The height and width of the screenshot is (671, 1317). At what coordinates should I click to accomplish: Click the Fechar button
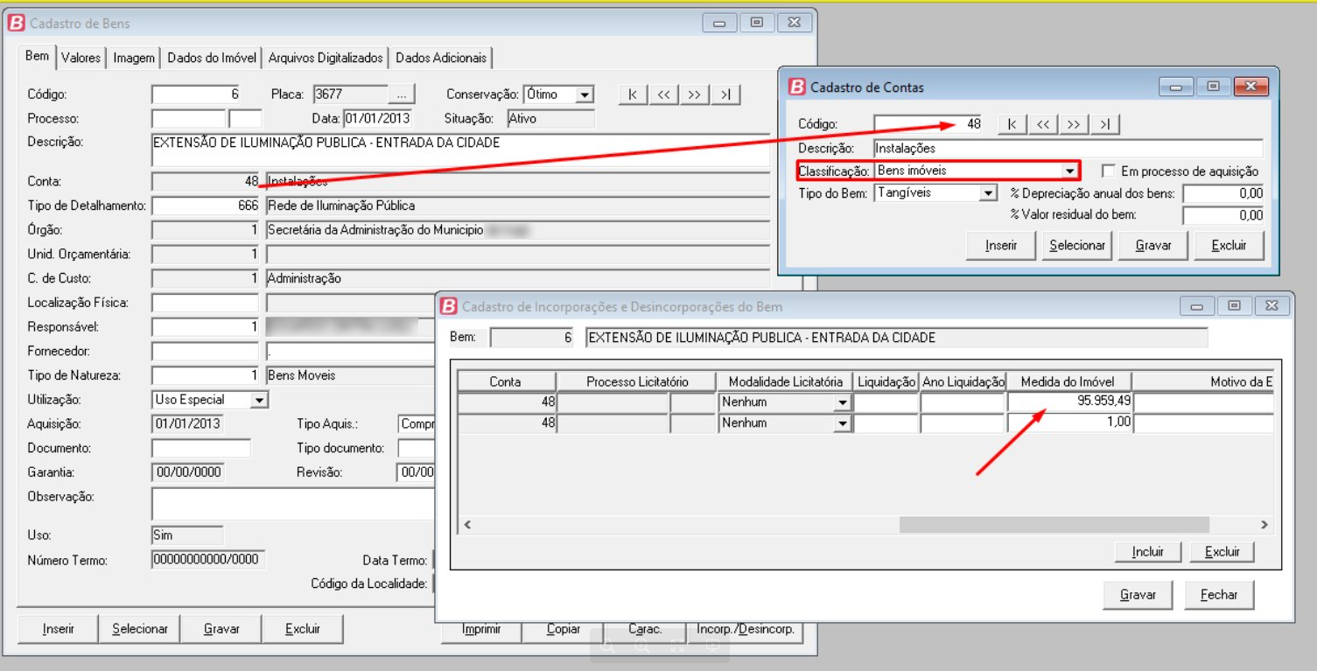point(1219,595)
